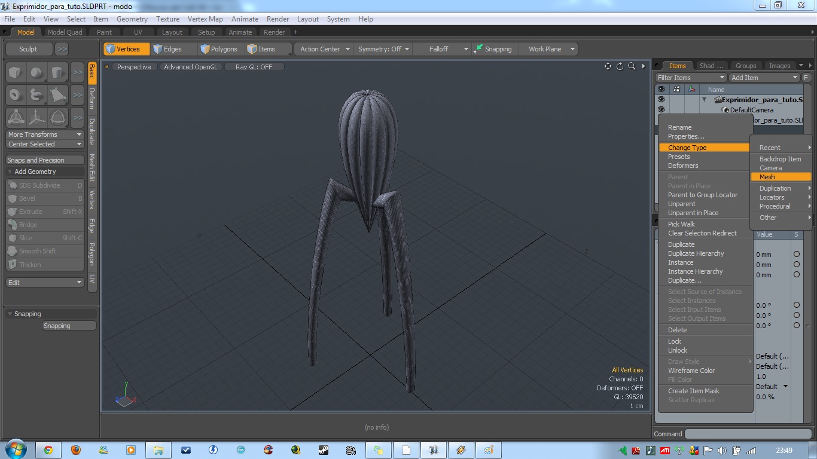Choose Mesh in Change Type submenu
817x459 pixels.
pyautogui.click(x=781, y=177)
